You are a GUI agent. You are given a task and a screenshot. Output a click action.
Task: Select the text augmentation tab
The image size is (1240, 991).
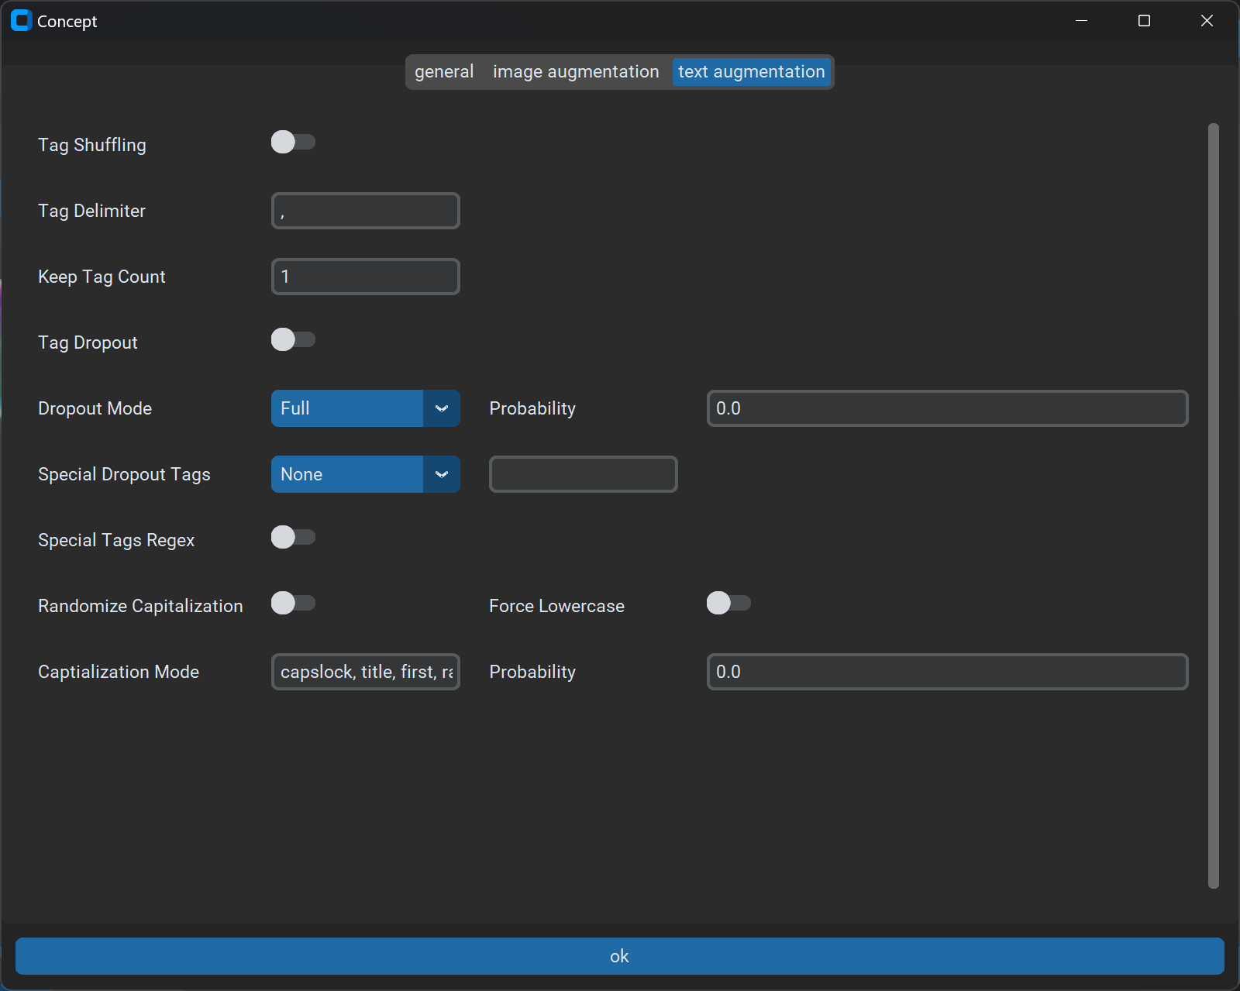(x=751, y=72)
